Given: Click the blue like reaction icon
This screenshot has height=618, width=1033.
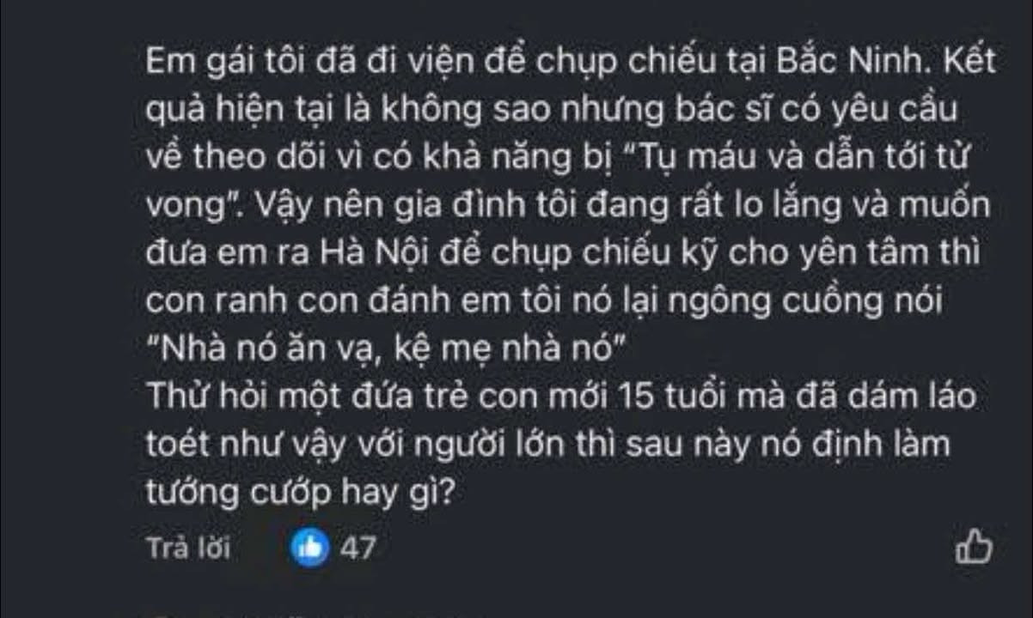Looking at the screenshot, I should coord(309,548).
